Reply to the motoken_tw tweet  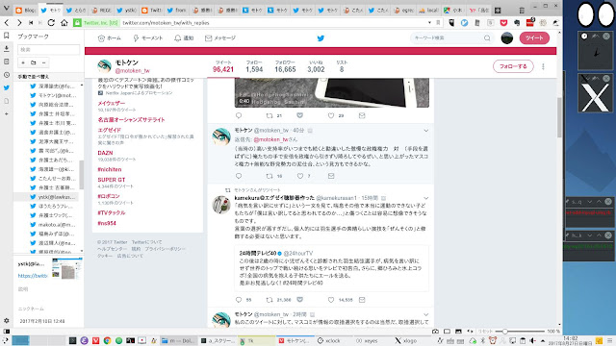coord(239,176)
